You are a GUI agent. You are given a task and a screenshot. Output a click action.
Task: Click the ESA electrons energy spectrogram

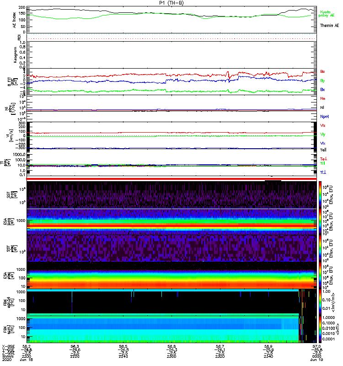[171, 275]
